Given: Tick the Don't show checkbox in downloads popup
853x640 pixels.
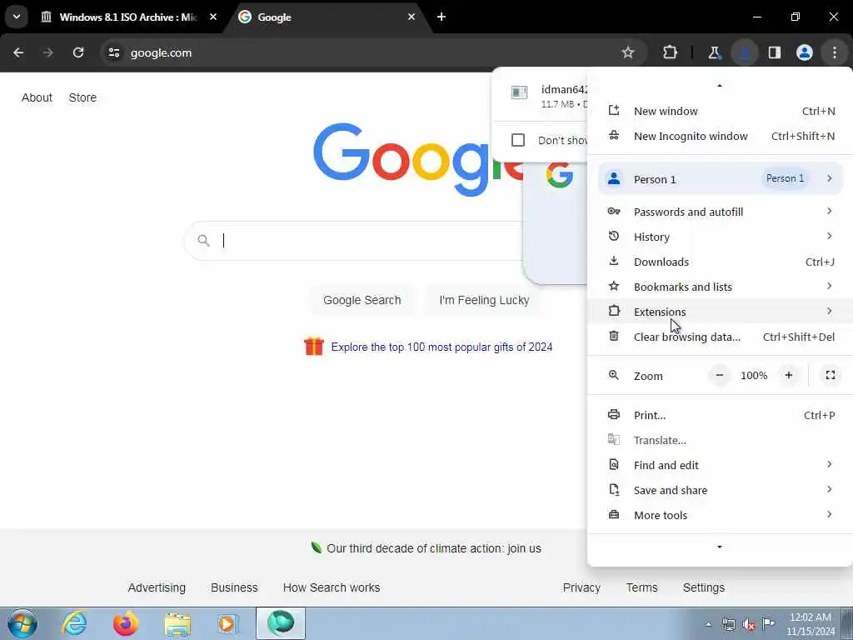Looking at the screenshot, I should click(518, 140).
